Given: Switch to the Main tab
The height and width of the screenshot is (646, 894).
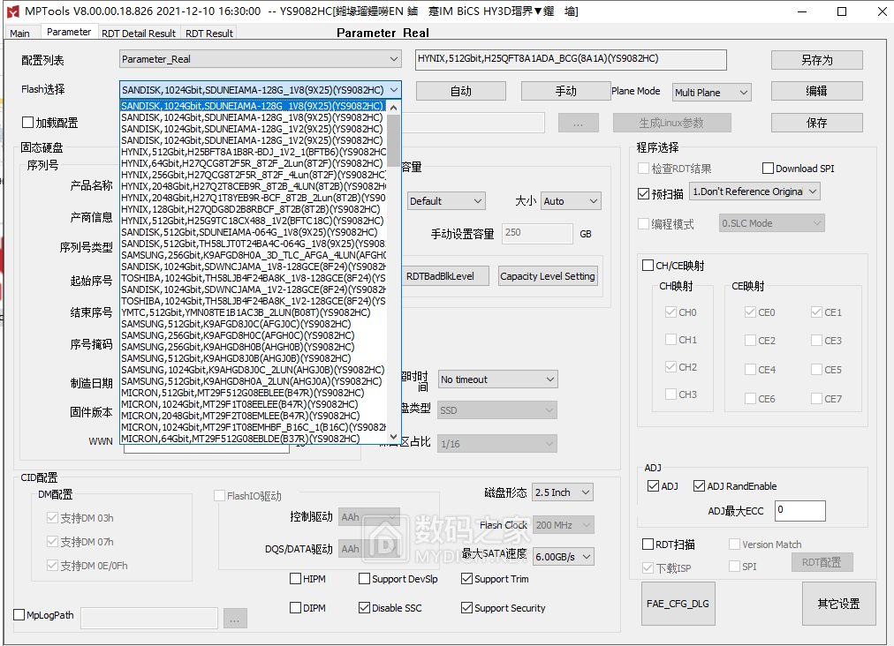Looking at the screenshot, I should pyautogui.click(x=19, y=32).
